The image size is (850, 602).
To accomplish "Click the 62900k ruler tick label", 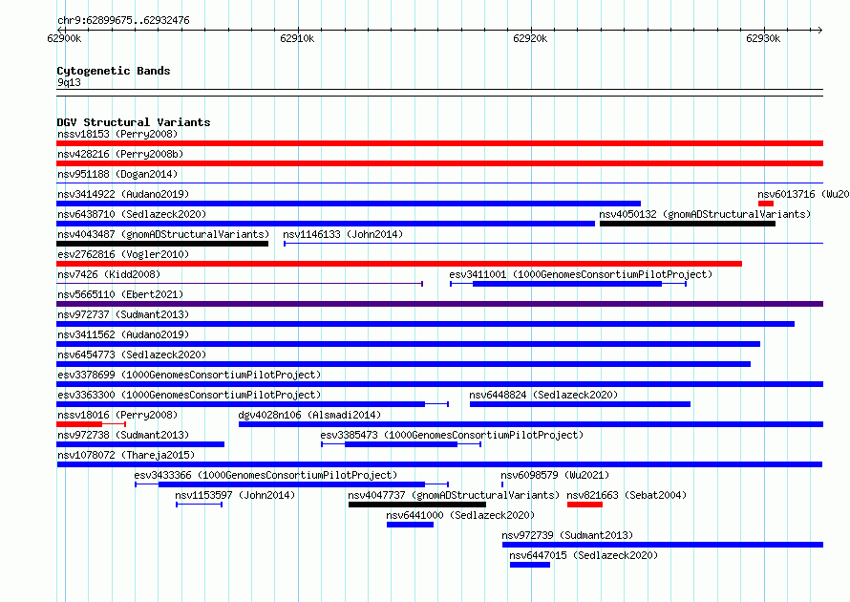I will (64, 38).
